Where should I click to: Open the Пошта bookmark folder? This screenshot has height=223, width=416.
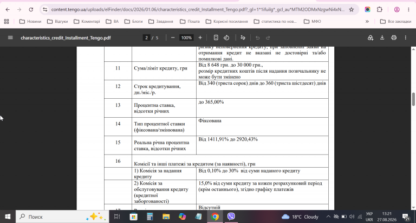click(x=190, y=22)
